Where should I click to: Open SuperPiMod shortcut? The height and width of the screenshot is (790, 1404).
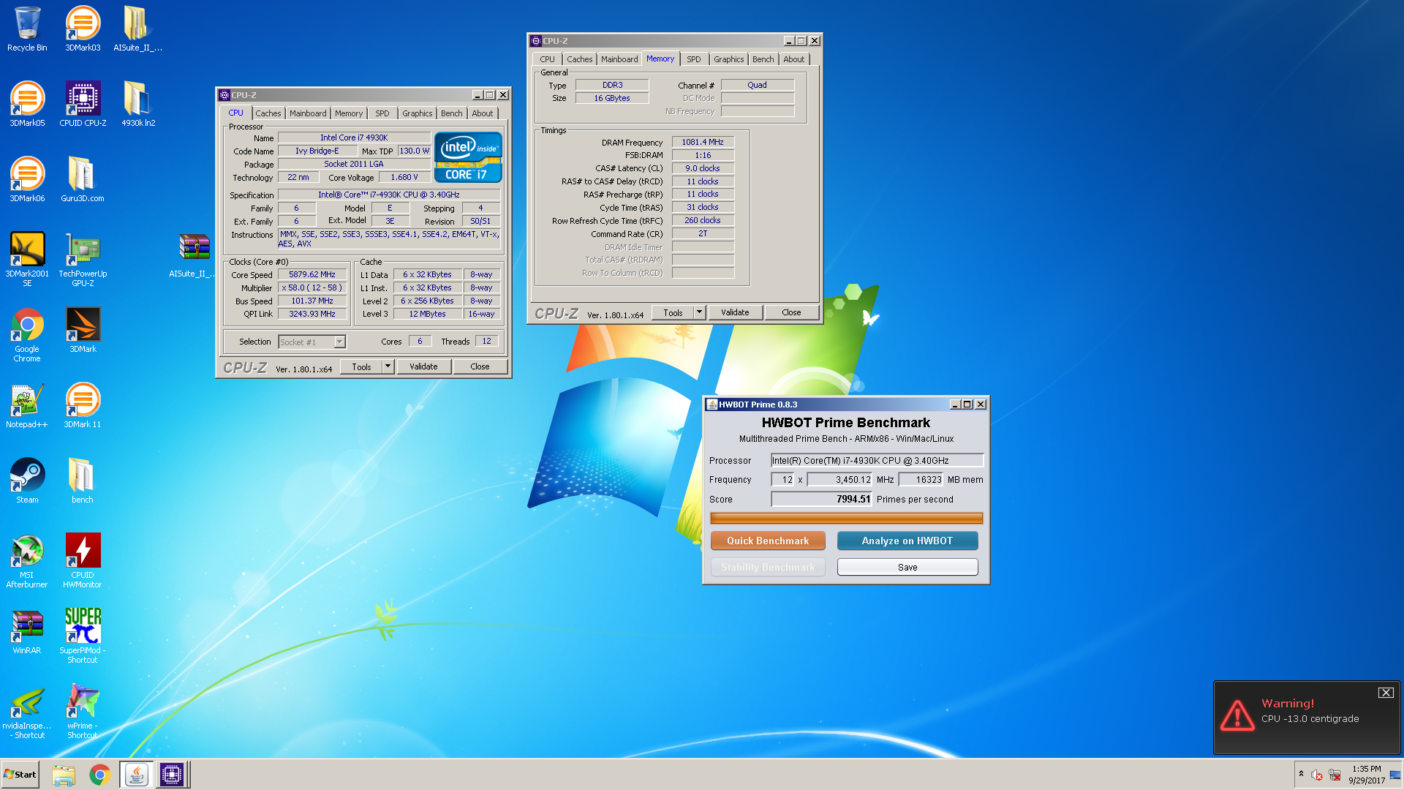83,636
